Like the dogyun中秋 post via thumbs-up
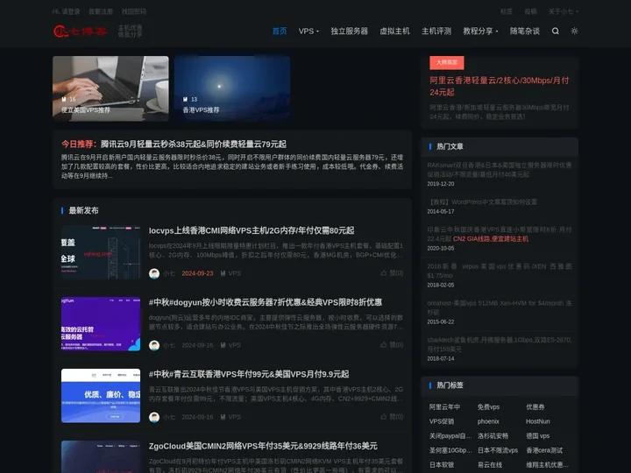Image resolution: width=631 pixels, height=473 pixels. click(x=384, y=345)
